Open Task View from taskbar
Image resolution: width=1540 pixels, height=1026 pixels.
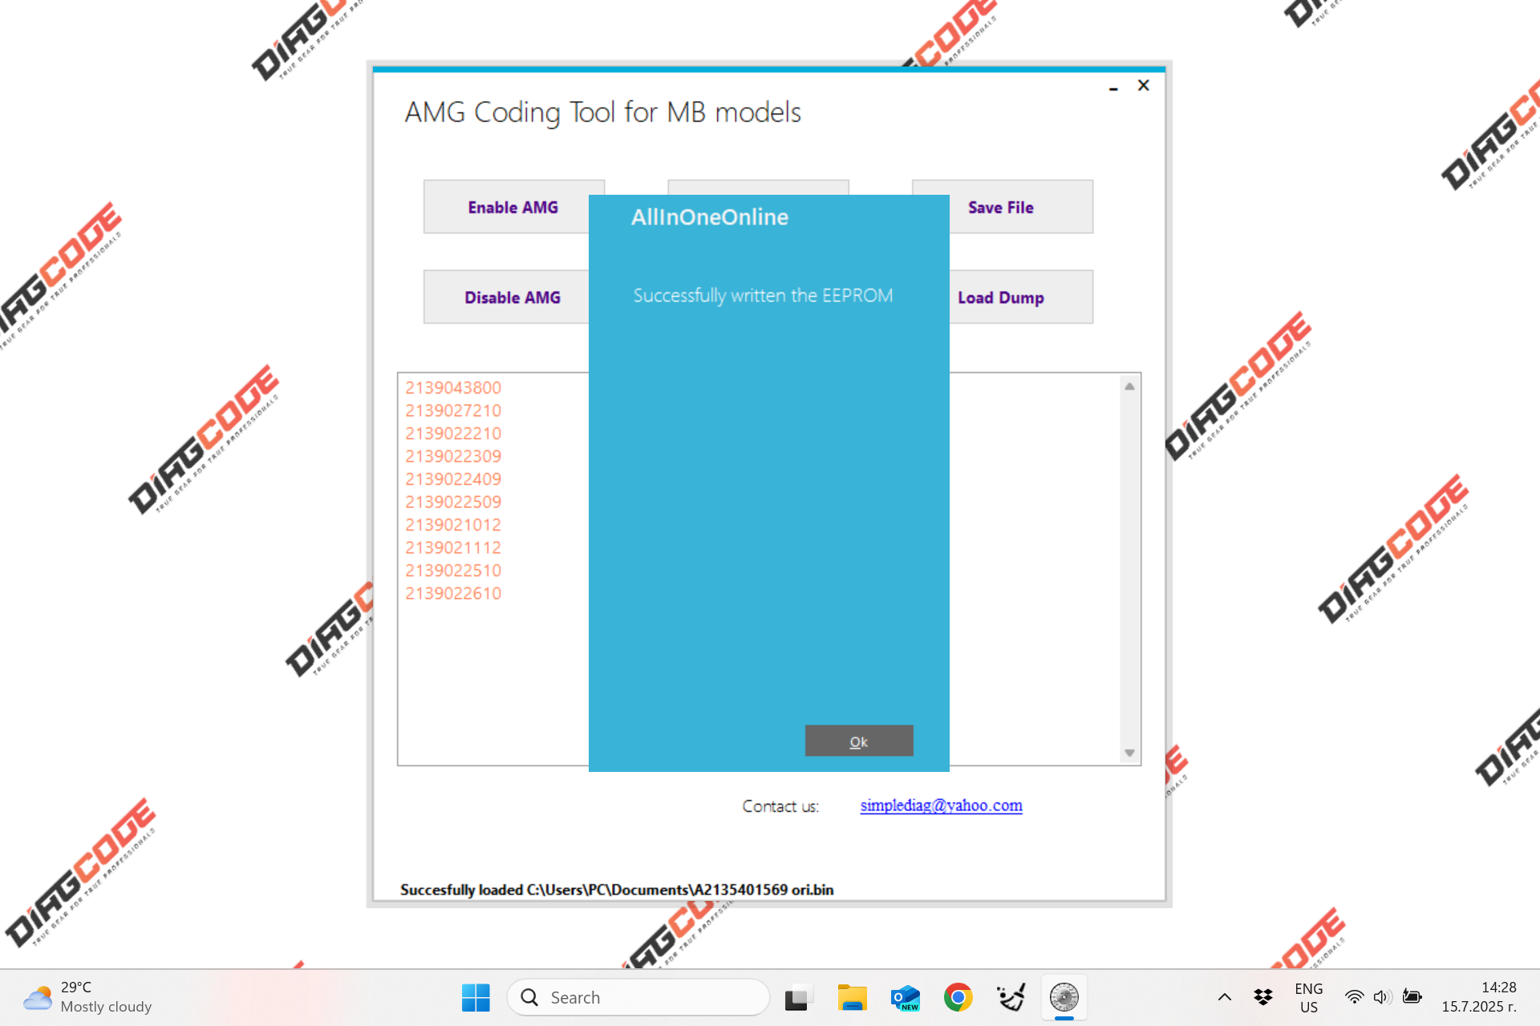tap(797, 997)
